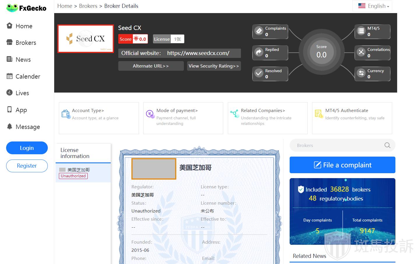
Task: Expand View Security Rating
Action: pos(214,66)
